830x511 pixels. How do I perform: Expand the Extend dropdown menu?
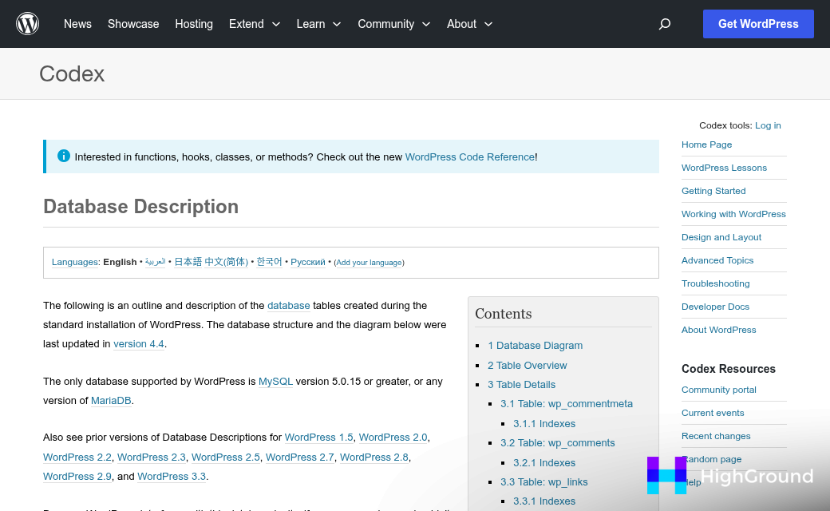(x=254, y=24)
